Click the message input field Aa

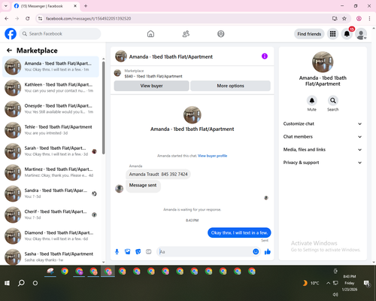pyautogui.click(x=205, y=251)
